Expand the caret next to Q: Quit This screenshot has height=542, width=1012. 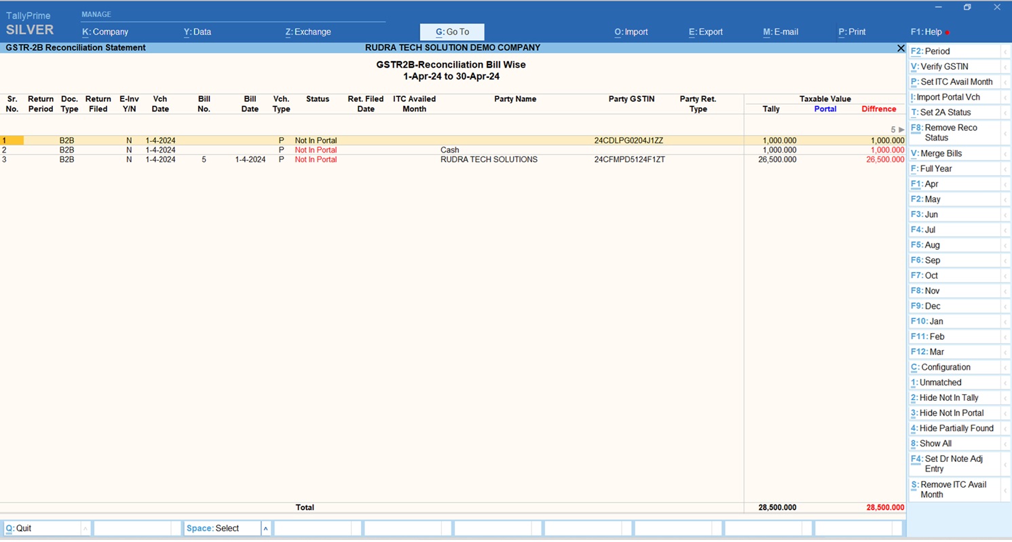85,528
